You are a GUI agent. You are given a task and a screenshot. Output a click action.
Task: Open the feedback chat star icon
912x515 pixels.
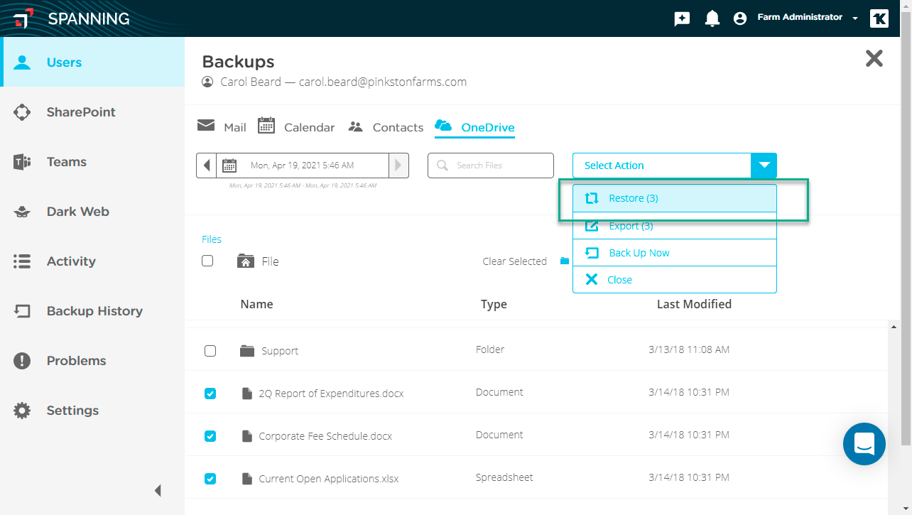[682, 19]
